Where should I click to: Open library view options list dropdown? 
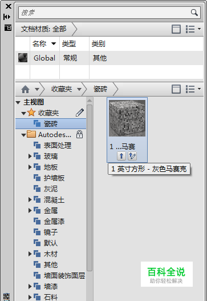(x=193, y=89)
